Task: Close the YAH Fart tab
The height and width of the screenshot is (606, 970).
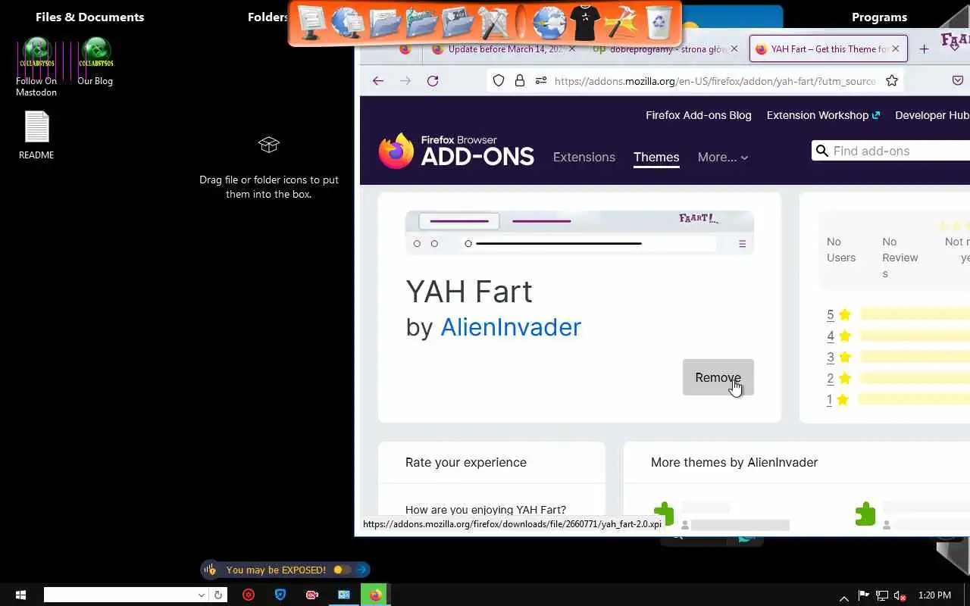Action: (x=895, y=48)
